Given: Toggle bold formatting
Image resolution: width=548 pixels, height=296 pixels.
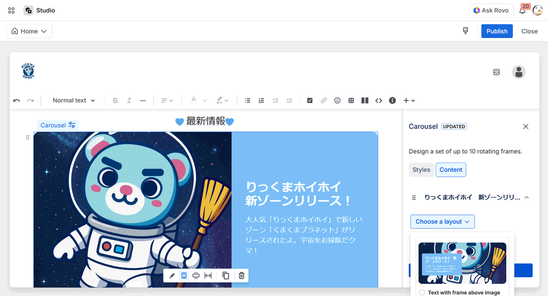Looking at the screenshot, I should click(115, 101).
